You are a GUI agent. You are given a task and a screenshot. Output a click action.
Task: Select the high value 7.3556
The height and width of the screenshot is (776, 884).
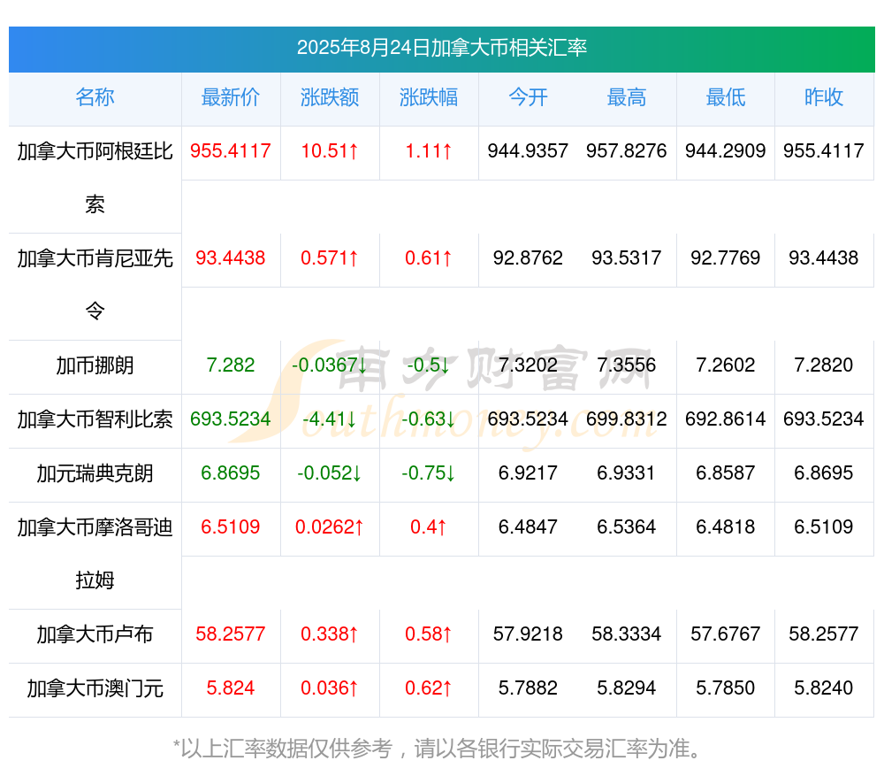point(627,365)
